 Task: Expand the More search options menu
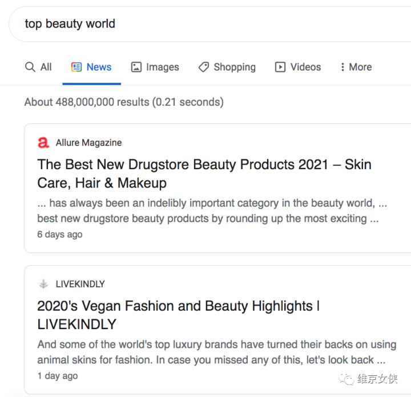[356, 67]
